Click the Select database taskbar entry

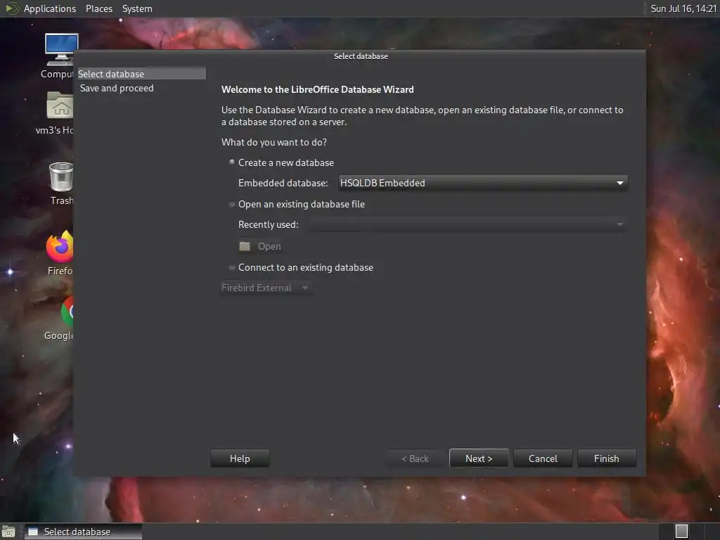[x=83, y=532]
